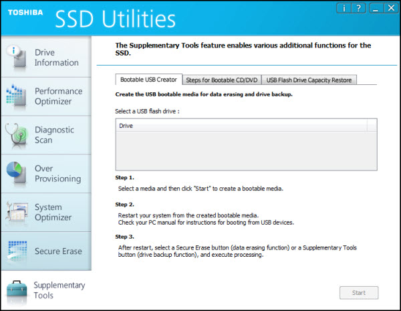Select the Performance Optimizer bar-chart icon
The image size is (401, 311).
click(16, 96)
